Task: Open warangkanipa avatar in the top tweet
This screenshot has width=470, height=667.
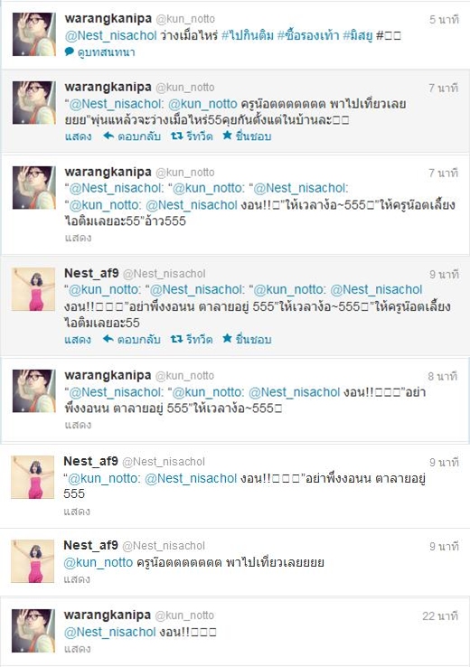Action: [x=34, y=34]
